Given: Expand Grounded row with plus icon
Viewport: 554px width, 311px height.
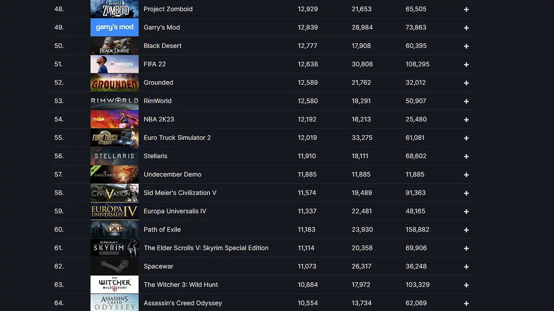Looking at the screenshot, I should (x=466, y=83).
